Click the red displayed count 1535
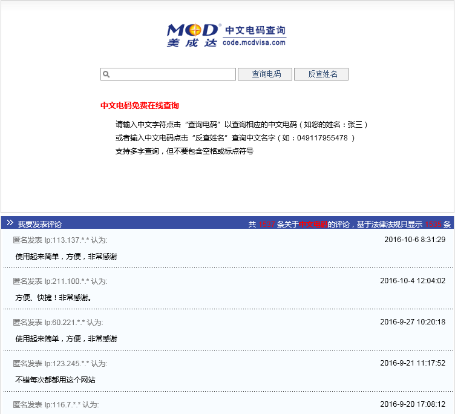This screenshot has width=455, height=414. pos(434,224)
